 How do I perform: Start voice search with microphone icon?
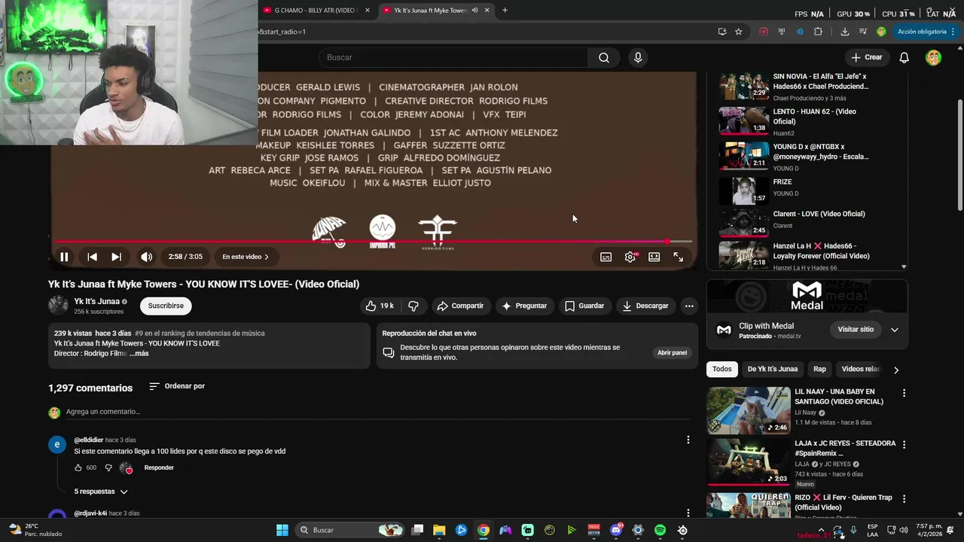click(x=638, y=57)
